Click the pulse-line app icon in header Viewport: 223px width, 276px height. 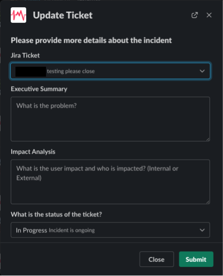(x=18, y=15)
